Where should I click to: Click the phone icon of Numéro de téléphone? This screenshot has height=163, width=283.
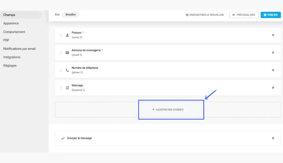click(67, 70)
